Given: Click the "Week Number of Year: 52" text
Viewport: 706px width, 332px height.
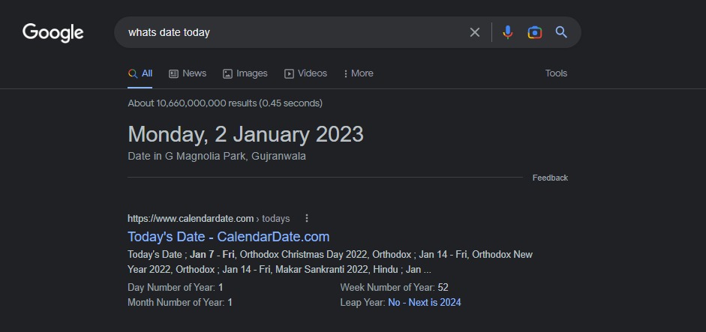Looking at the screenshot, I should coord(394,288).
